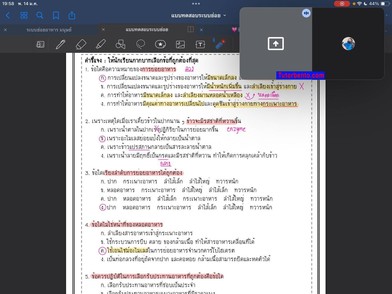The height and width of the screenshot is (294, 392).
Task: Select the แบบทดสอบระบบย่อย tab
Action: (x=147, y=30)
